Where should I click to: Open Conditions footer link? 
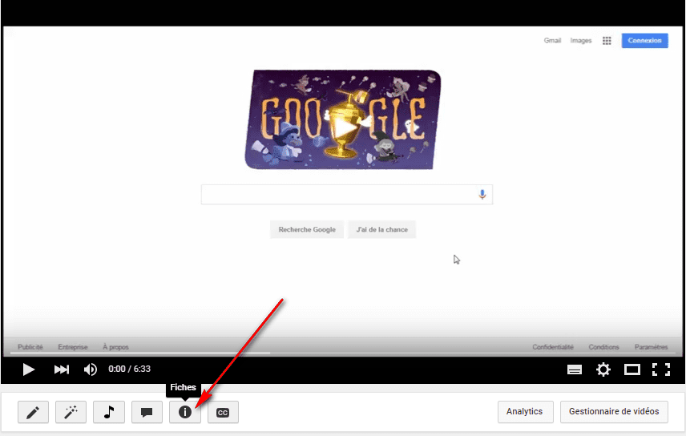[603, 347]
